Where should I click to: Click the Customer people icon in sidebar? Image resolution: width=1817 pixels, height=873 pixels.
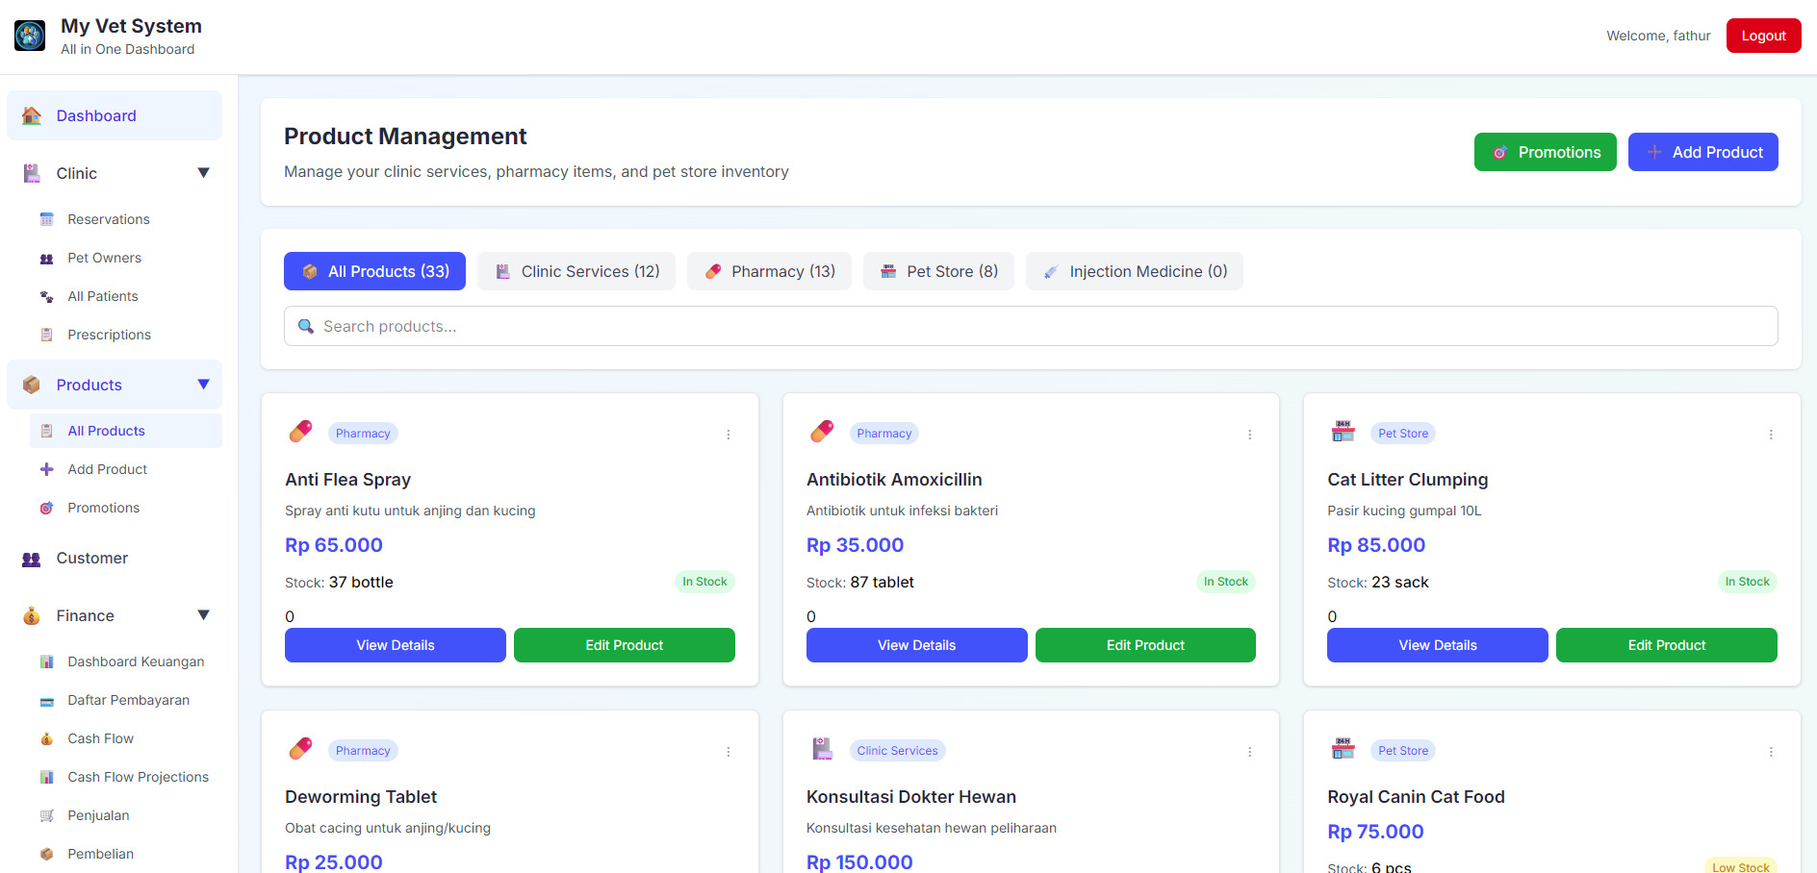click(x=32, y=559)
